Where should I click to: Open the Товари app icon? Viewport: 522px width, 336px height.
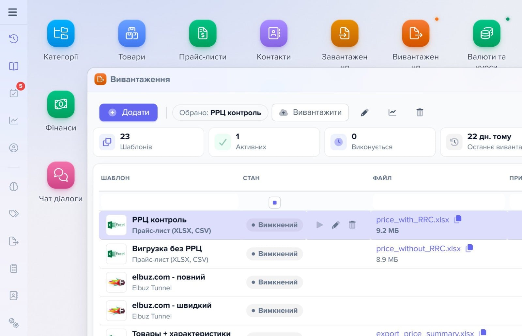tap(132, 33)
